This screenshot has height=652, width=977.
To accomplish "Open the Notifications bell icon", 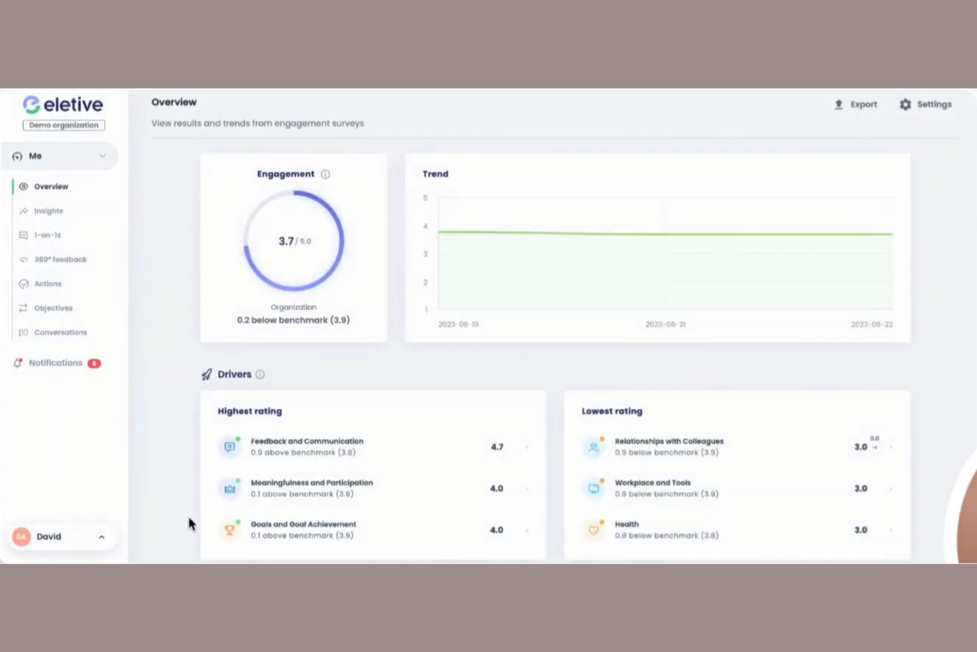I will (x=18, y=363).
